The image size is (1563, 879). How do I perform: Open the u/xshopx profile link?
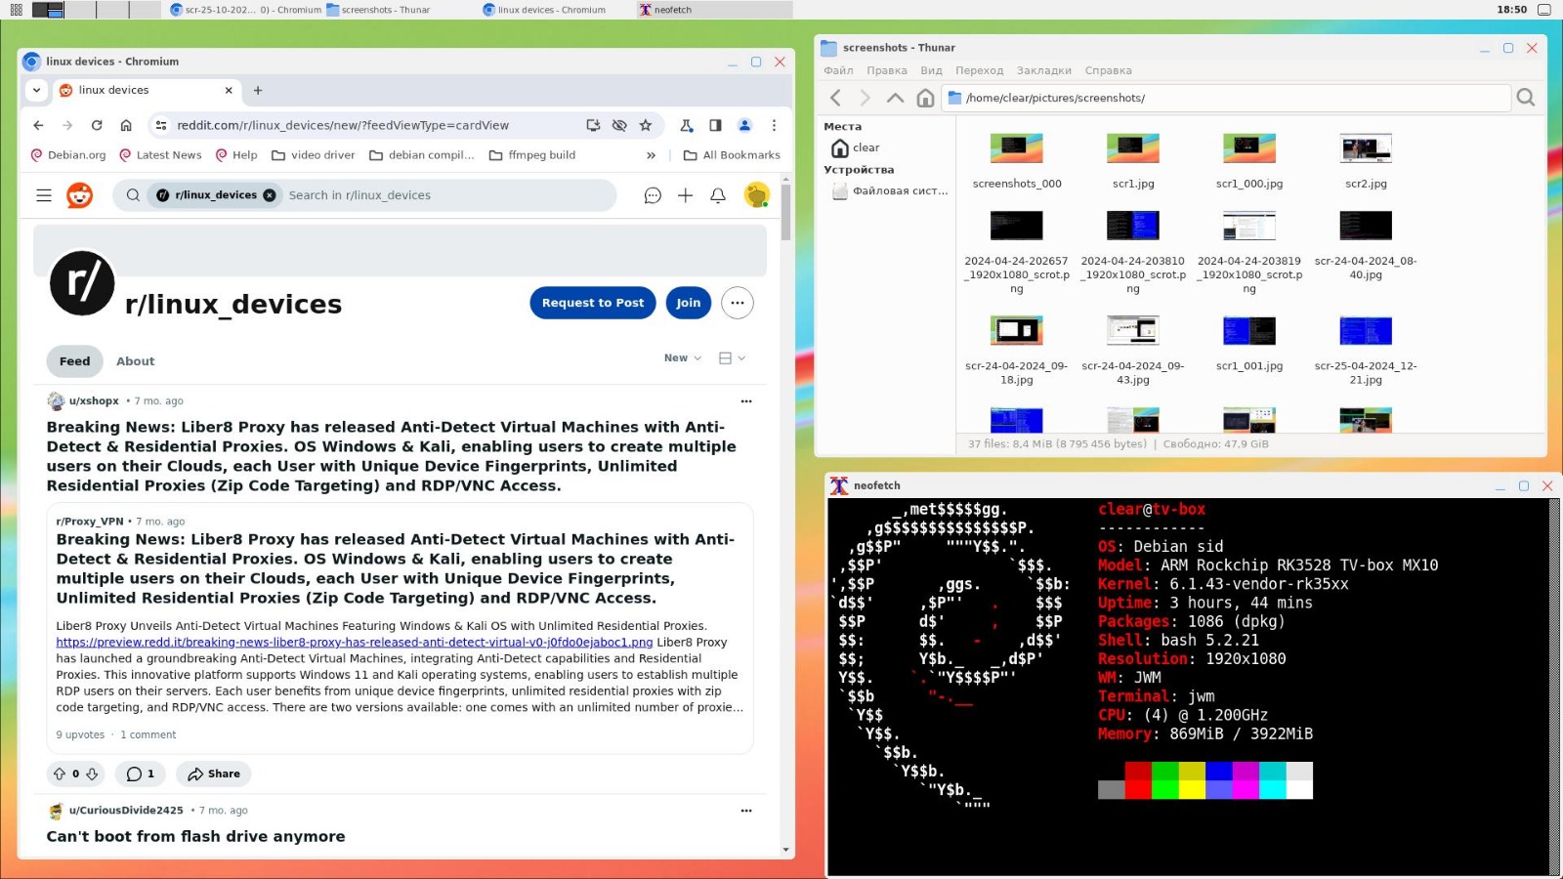point(94,401)
